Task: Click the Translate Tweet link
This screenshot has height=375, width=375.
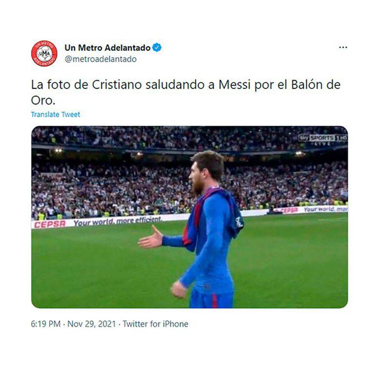Action: coord(55,115)
